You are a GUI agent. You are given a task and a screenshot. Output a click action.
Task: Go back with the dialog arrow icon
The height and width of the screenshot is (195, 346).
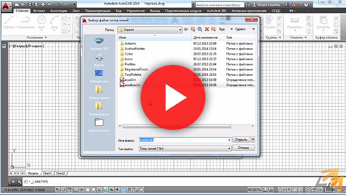click(186, 29)
